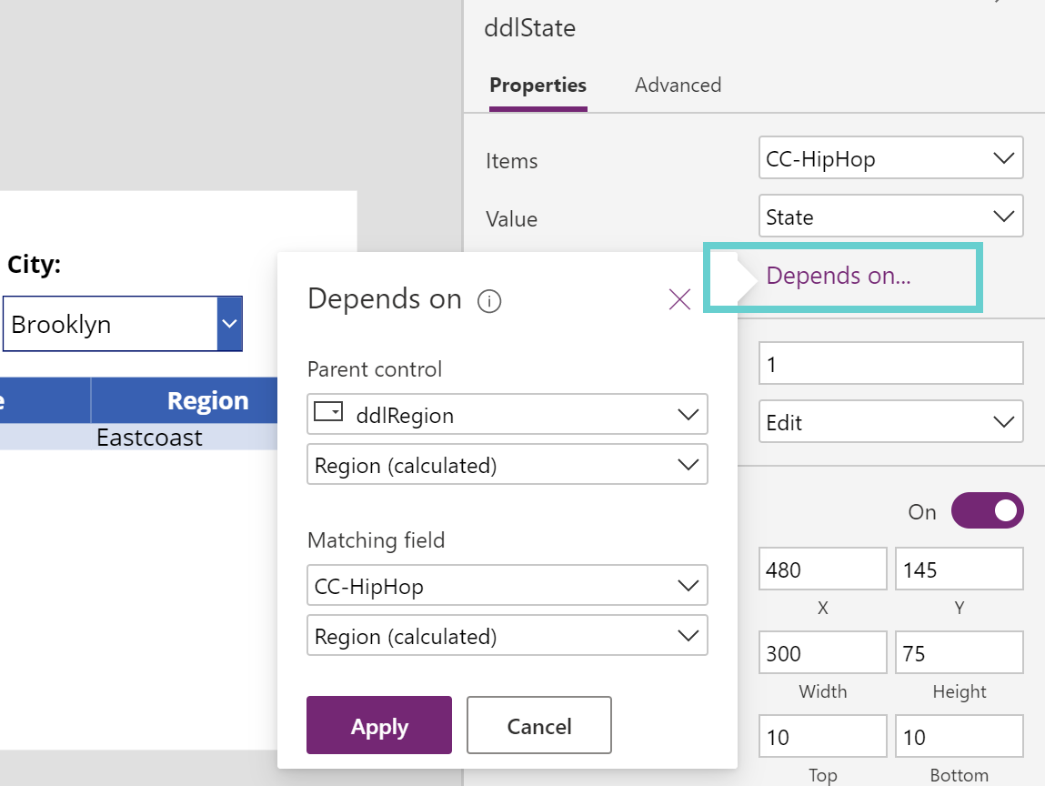
Task: Open the CC-HipHop Matching field dropdown
Action: (x=507, y=585)
